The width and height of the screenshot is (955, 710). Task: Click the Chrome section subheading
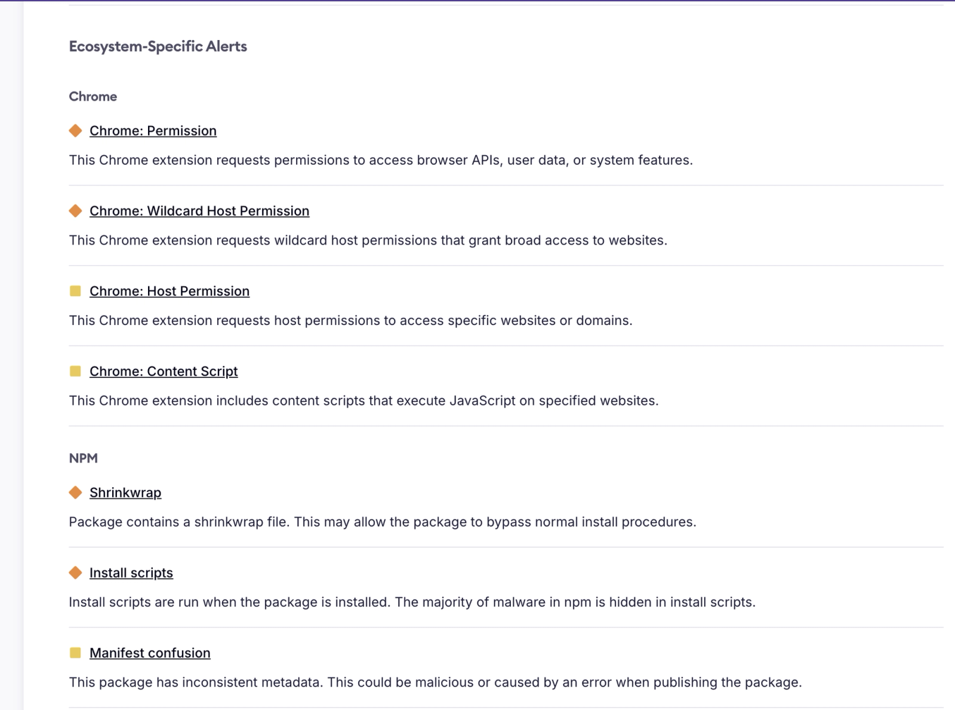pyautogui.click(x=93, y=97)
